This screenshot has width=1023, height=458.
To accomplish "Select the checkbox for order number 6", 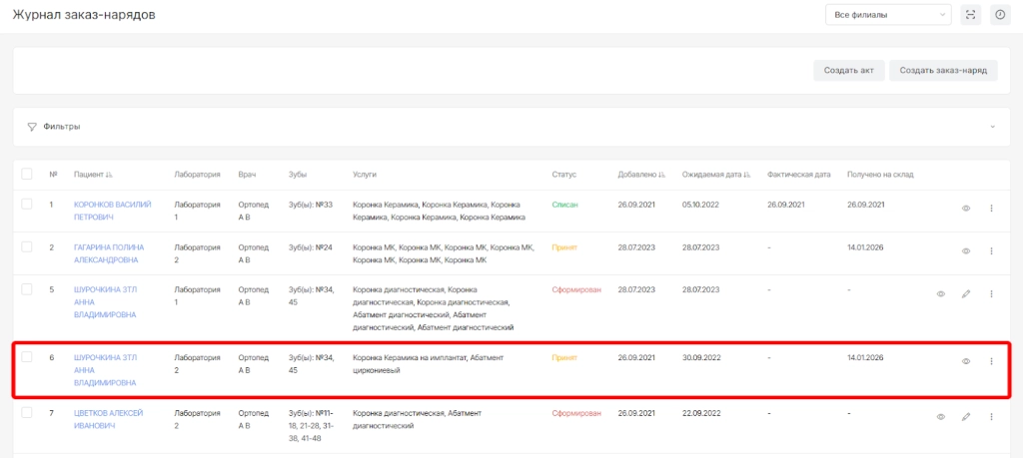I will coord(27,356).
